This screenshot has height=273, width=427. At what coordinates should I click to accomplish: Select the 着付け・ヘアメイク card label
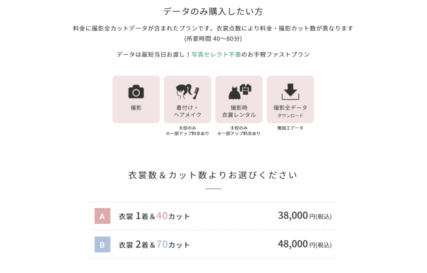tap(187, 111)
